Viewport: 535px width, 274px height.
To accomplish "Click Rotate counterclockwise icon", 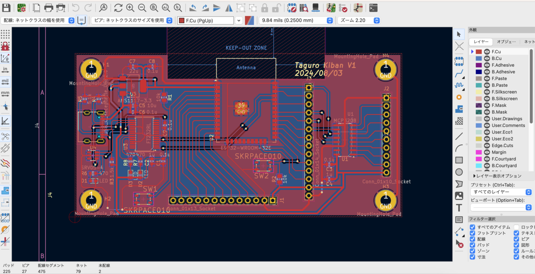I will pyautogui.click(x=193, y=8).
